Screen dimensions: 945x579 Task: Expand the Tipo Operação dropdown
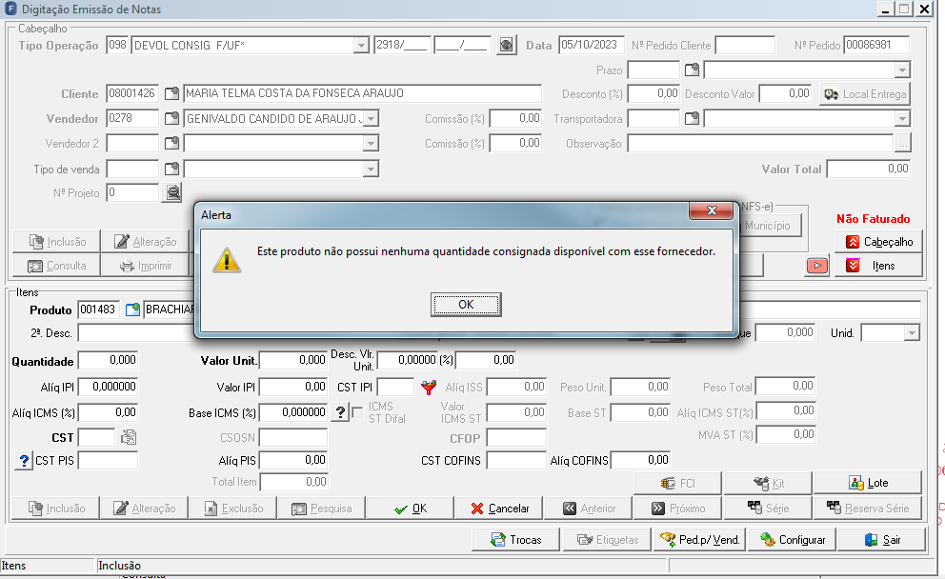tap(361, 46)
